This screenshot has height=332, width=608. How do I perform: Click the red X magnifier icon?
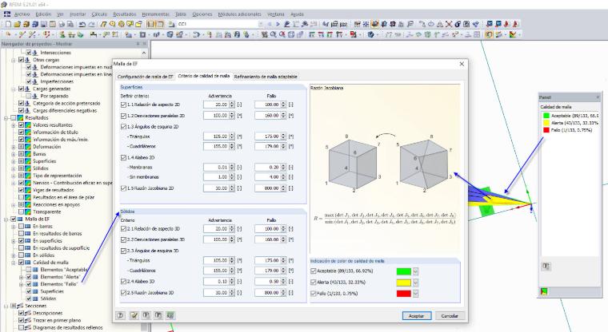(x=282, y=34)
